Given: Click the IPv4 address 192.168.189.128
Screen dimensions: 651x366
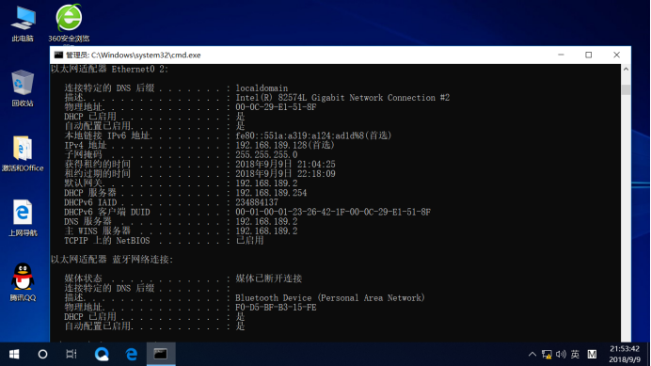Looking at the screenshot, I should 271,146.
